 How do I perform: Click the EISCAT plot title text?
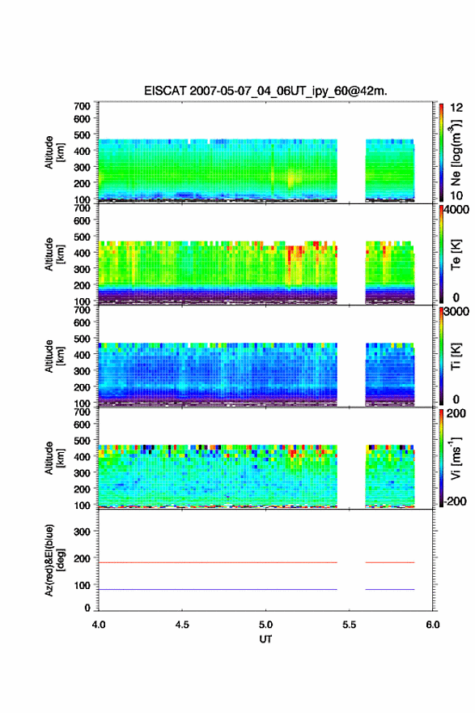coord(265,91)
